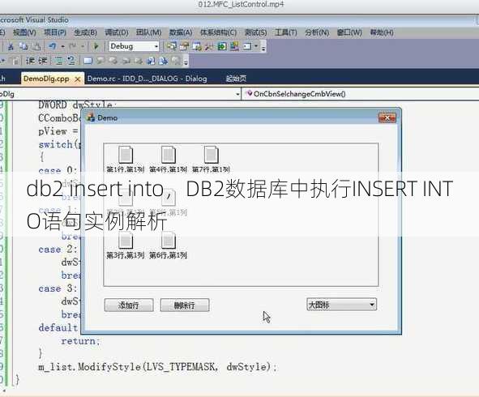
Task: Close the Demo dialog window
Action: [x=387, y=117]
